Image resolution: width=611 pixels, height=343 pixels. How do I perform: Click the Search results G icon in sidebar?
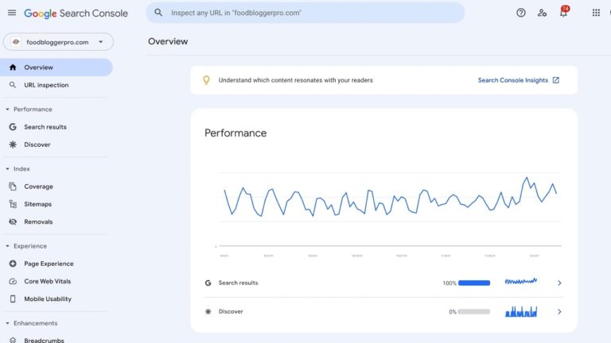pos(13,127)
